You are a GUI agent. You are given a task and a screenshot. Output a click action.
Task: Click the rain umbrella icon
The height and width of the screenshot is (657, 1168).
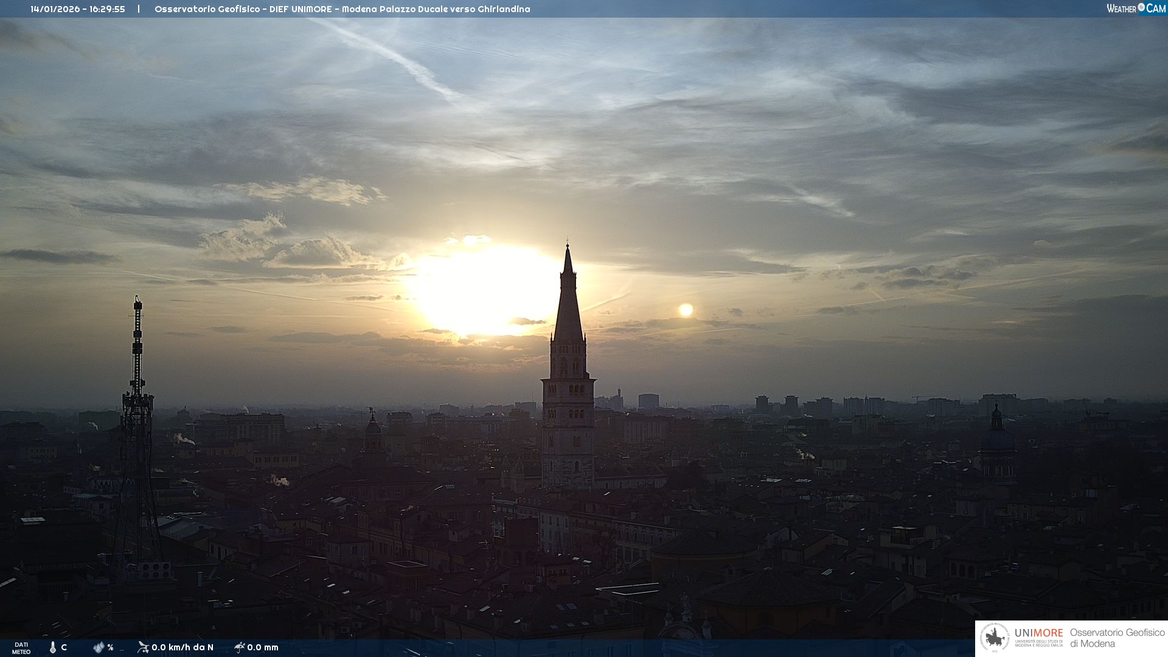pyautogui.click(x=240, y=647)
